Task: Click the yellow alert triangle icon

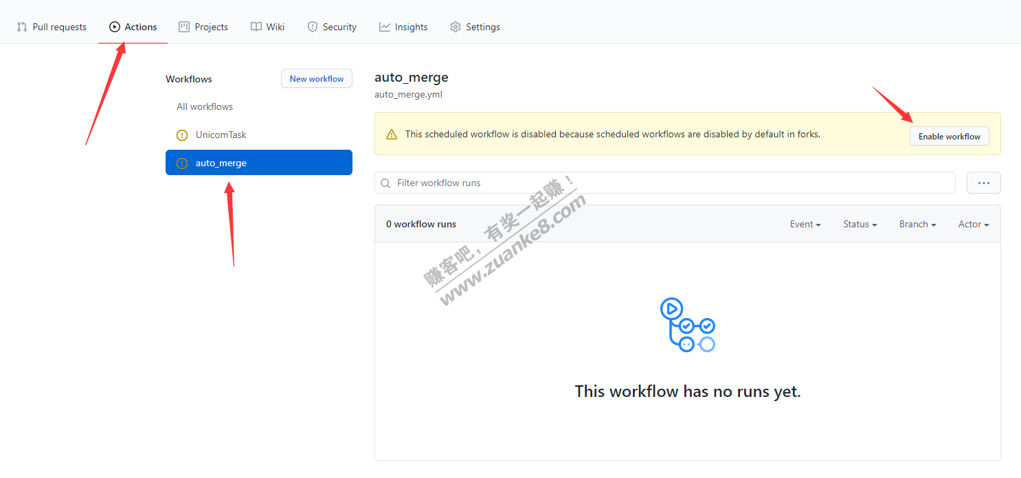Action: [x=392, y=135]
